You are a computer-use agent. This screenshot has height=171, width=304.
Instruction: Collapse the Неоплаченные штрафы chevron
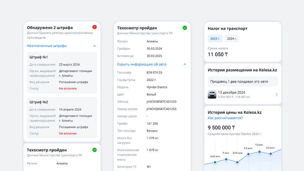pyautogui.click(x=94, y=46)
